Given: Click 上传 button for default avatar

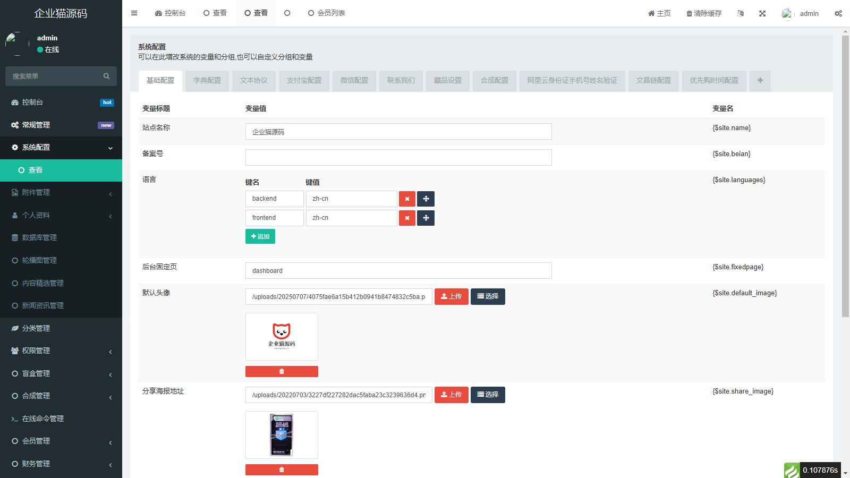Looking at the screenshot, I should pos(451,296).
